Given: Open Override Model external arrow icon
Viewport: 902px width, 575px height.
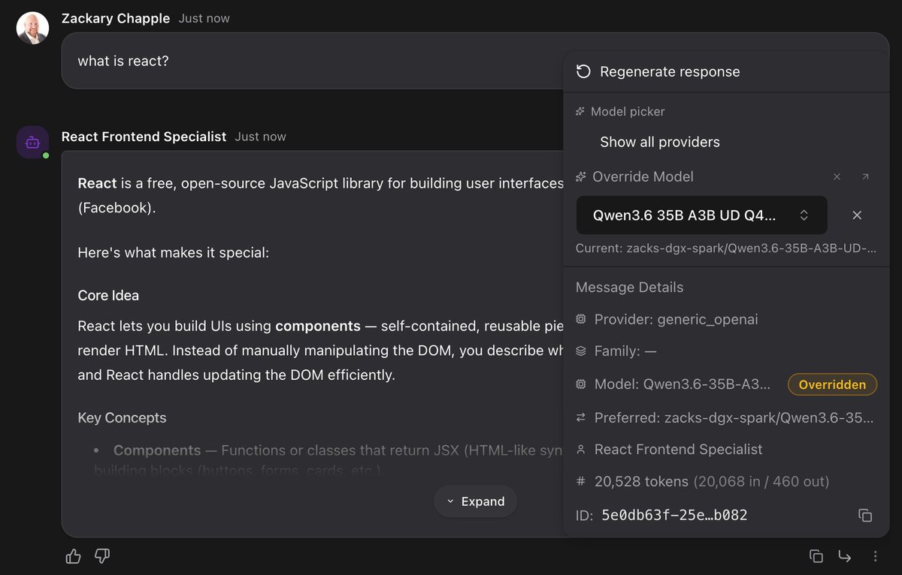Looking at the screenshot, I should [865, 177].
